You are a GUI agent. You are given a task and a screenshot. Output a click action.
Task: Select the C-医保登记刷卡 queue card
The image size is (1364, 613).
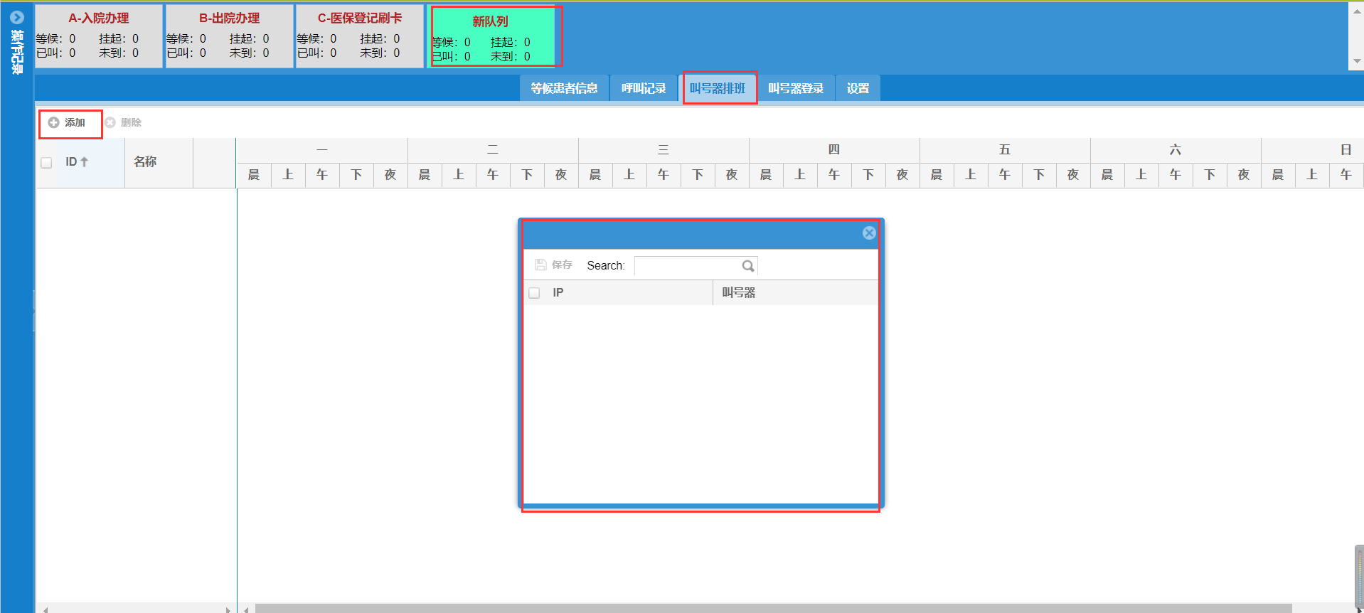click(360, 36)
